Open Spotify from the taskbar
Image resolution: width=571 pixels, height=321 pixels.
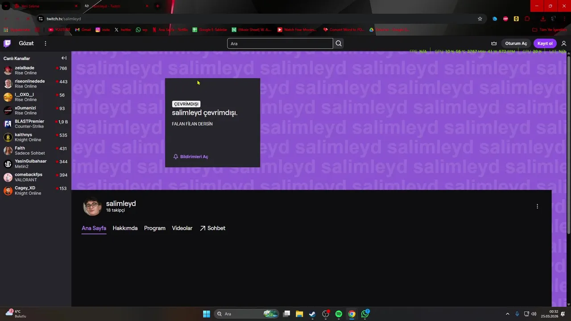coord(339,314)
